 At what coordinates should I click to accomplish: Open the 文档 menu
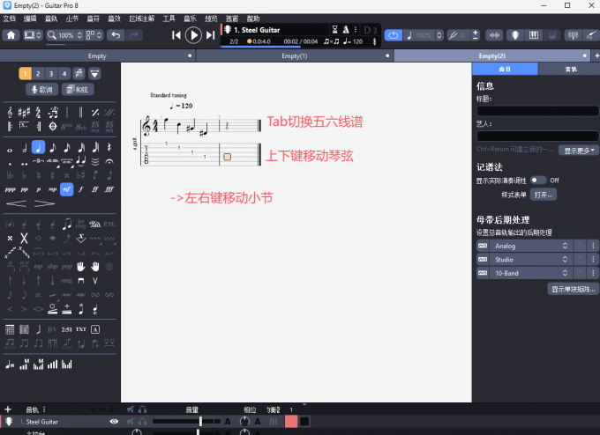pyautogui.click(x=10, y=18)
